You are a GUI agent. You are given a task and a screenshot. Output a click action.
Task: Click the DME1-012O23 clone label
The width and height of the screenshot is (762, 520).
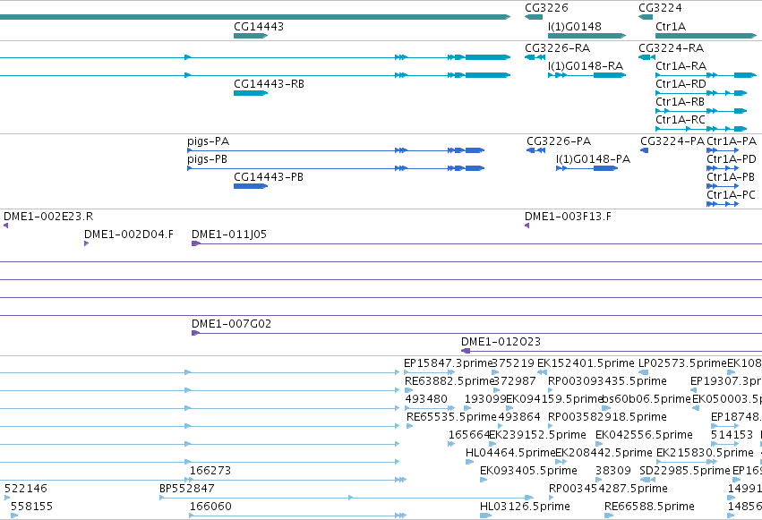[x=501, y=342]
